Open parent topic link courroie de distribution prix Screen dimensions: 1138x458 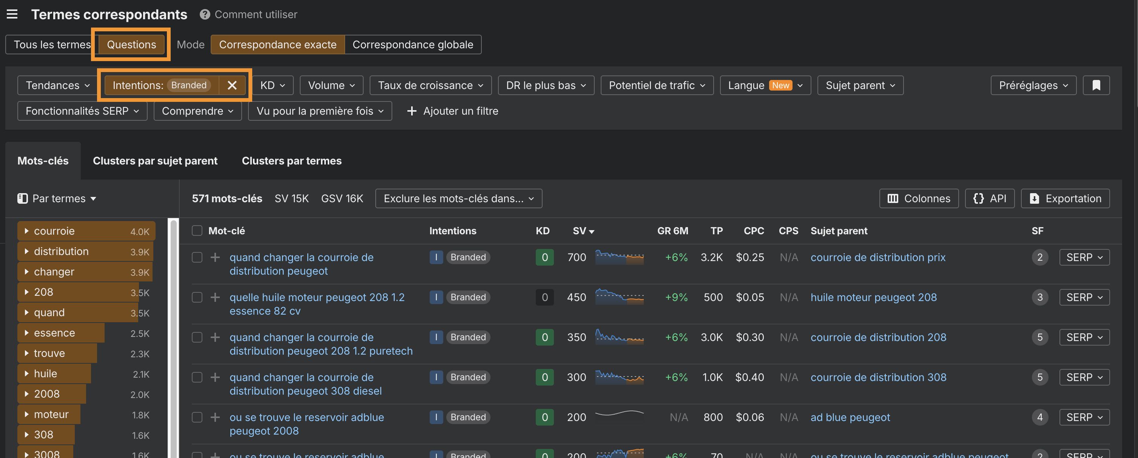point(877,257)
